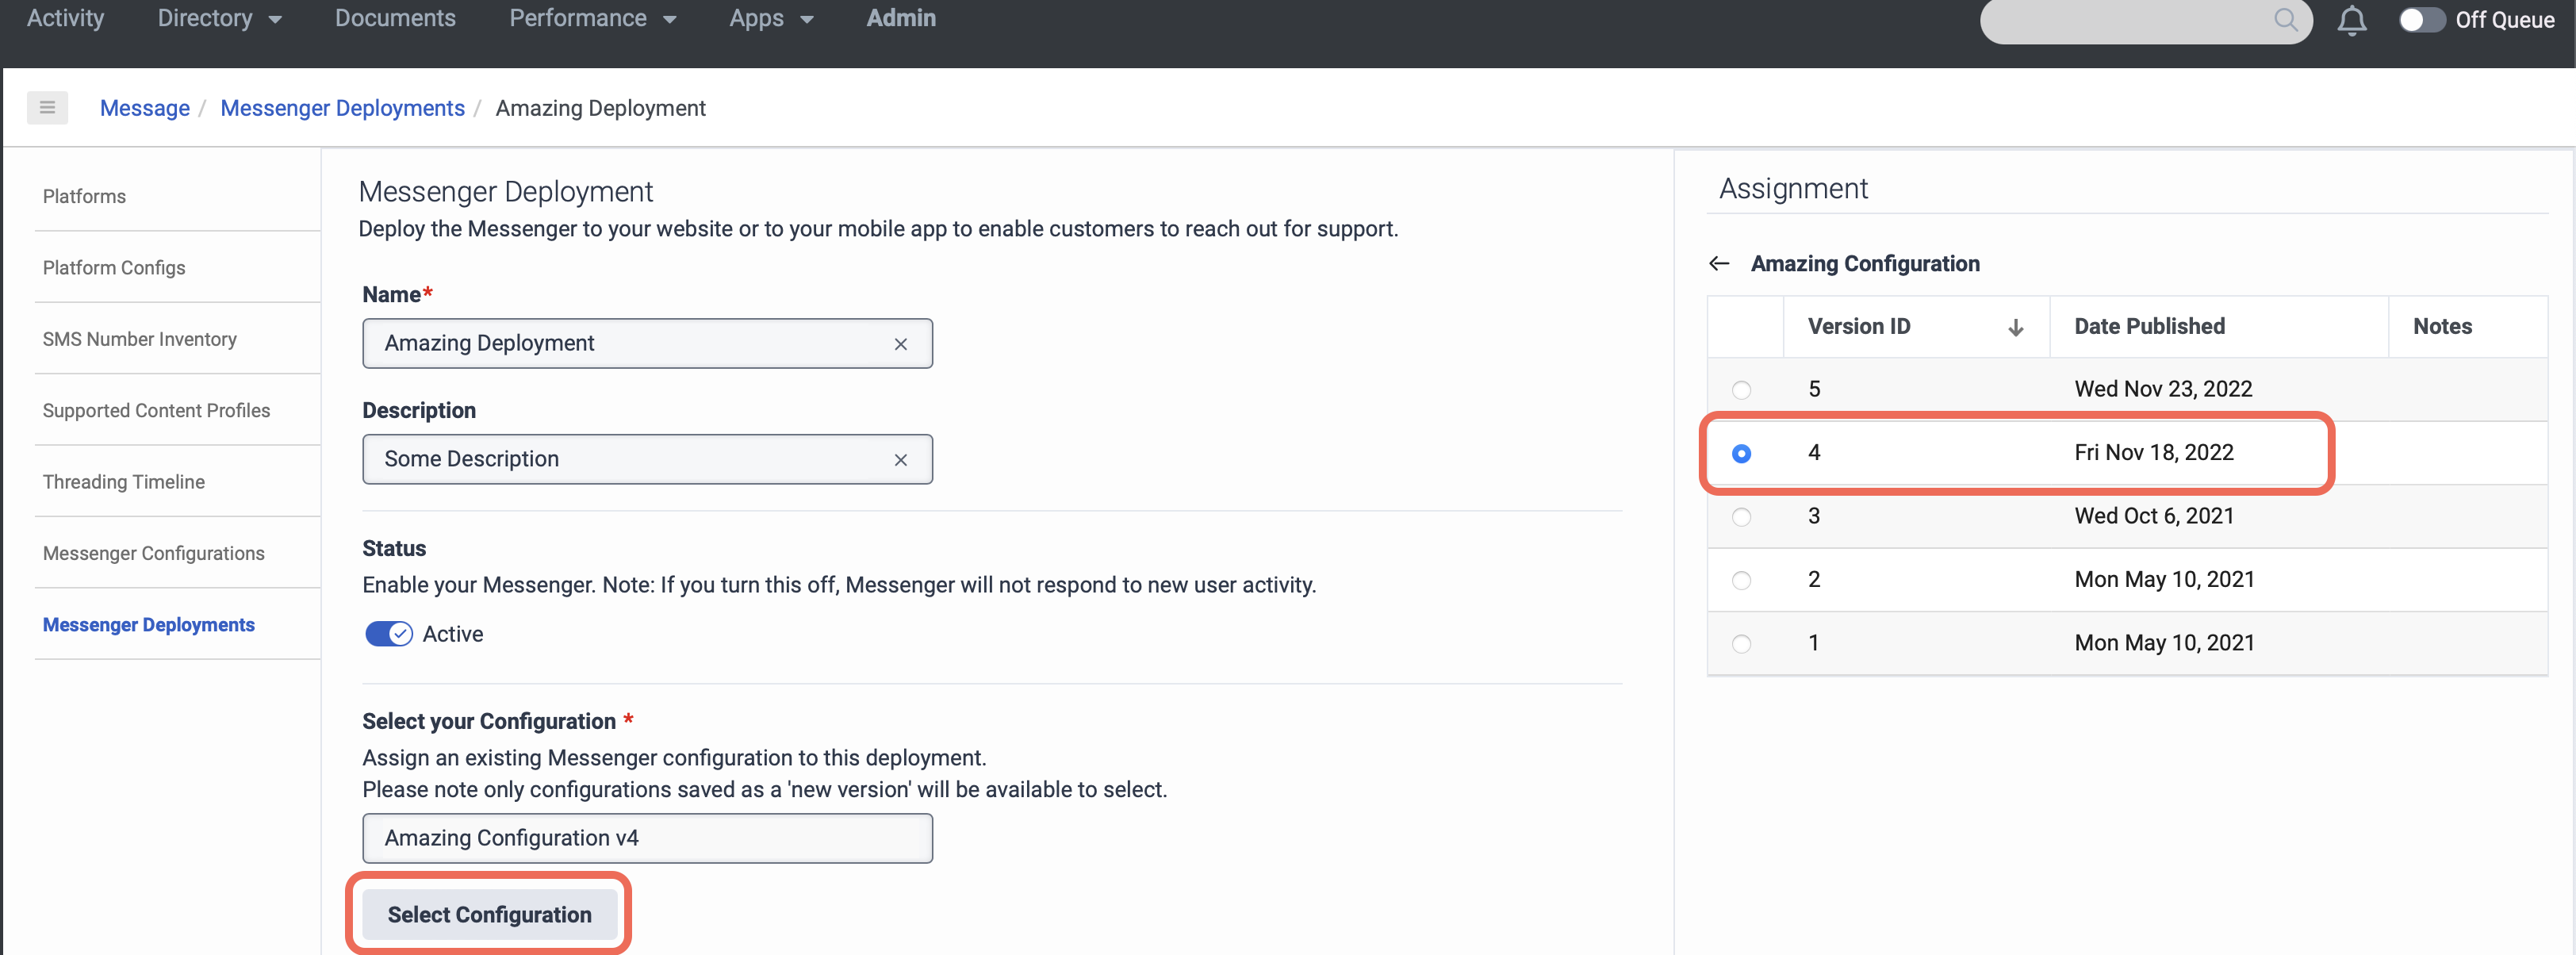Select version 3 radio button

tap(1741, 517)
